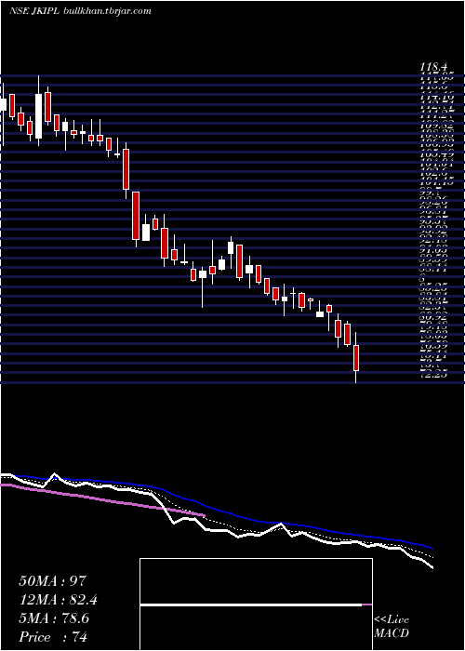Click the 118.4 top price axis label
The width and height of the screenshot is (465, 651).
(433, 66)
